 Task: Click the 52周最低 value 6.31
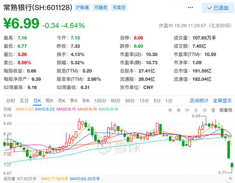[85, 87]
